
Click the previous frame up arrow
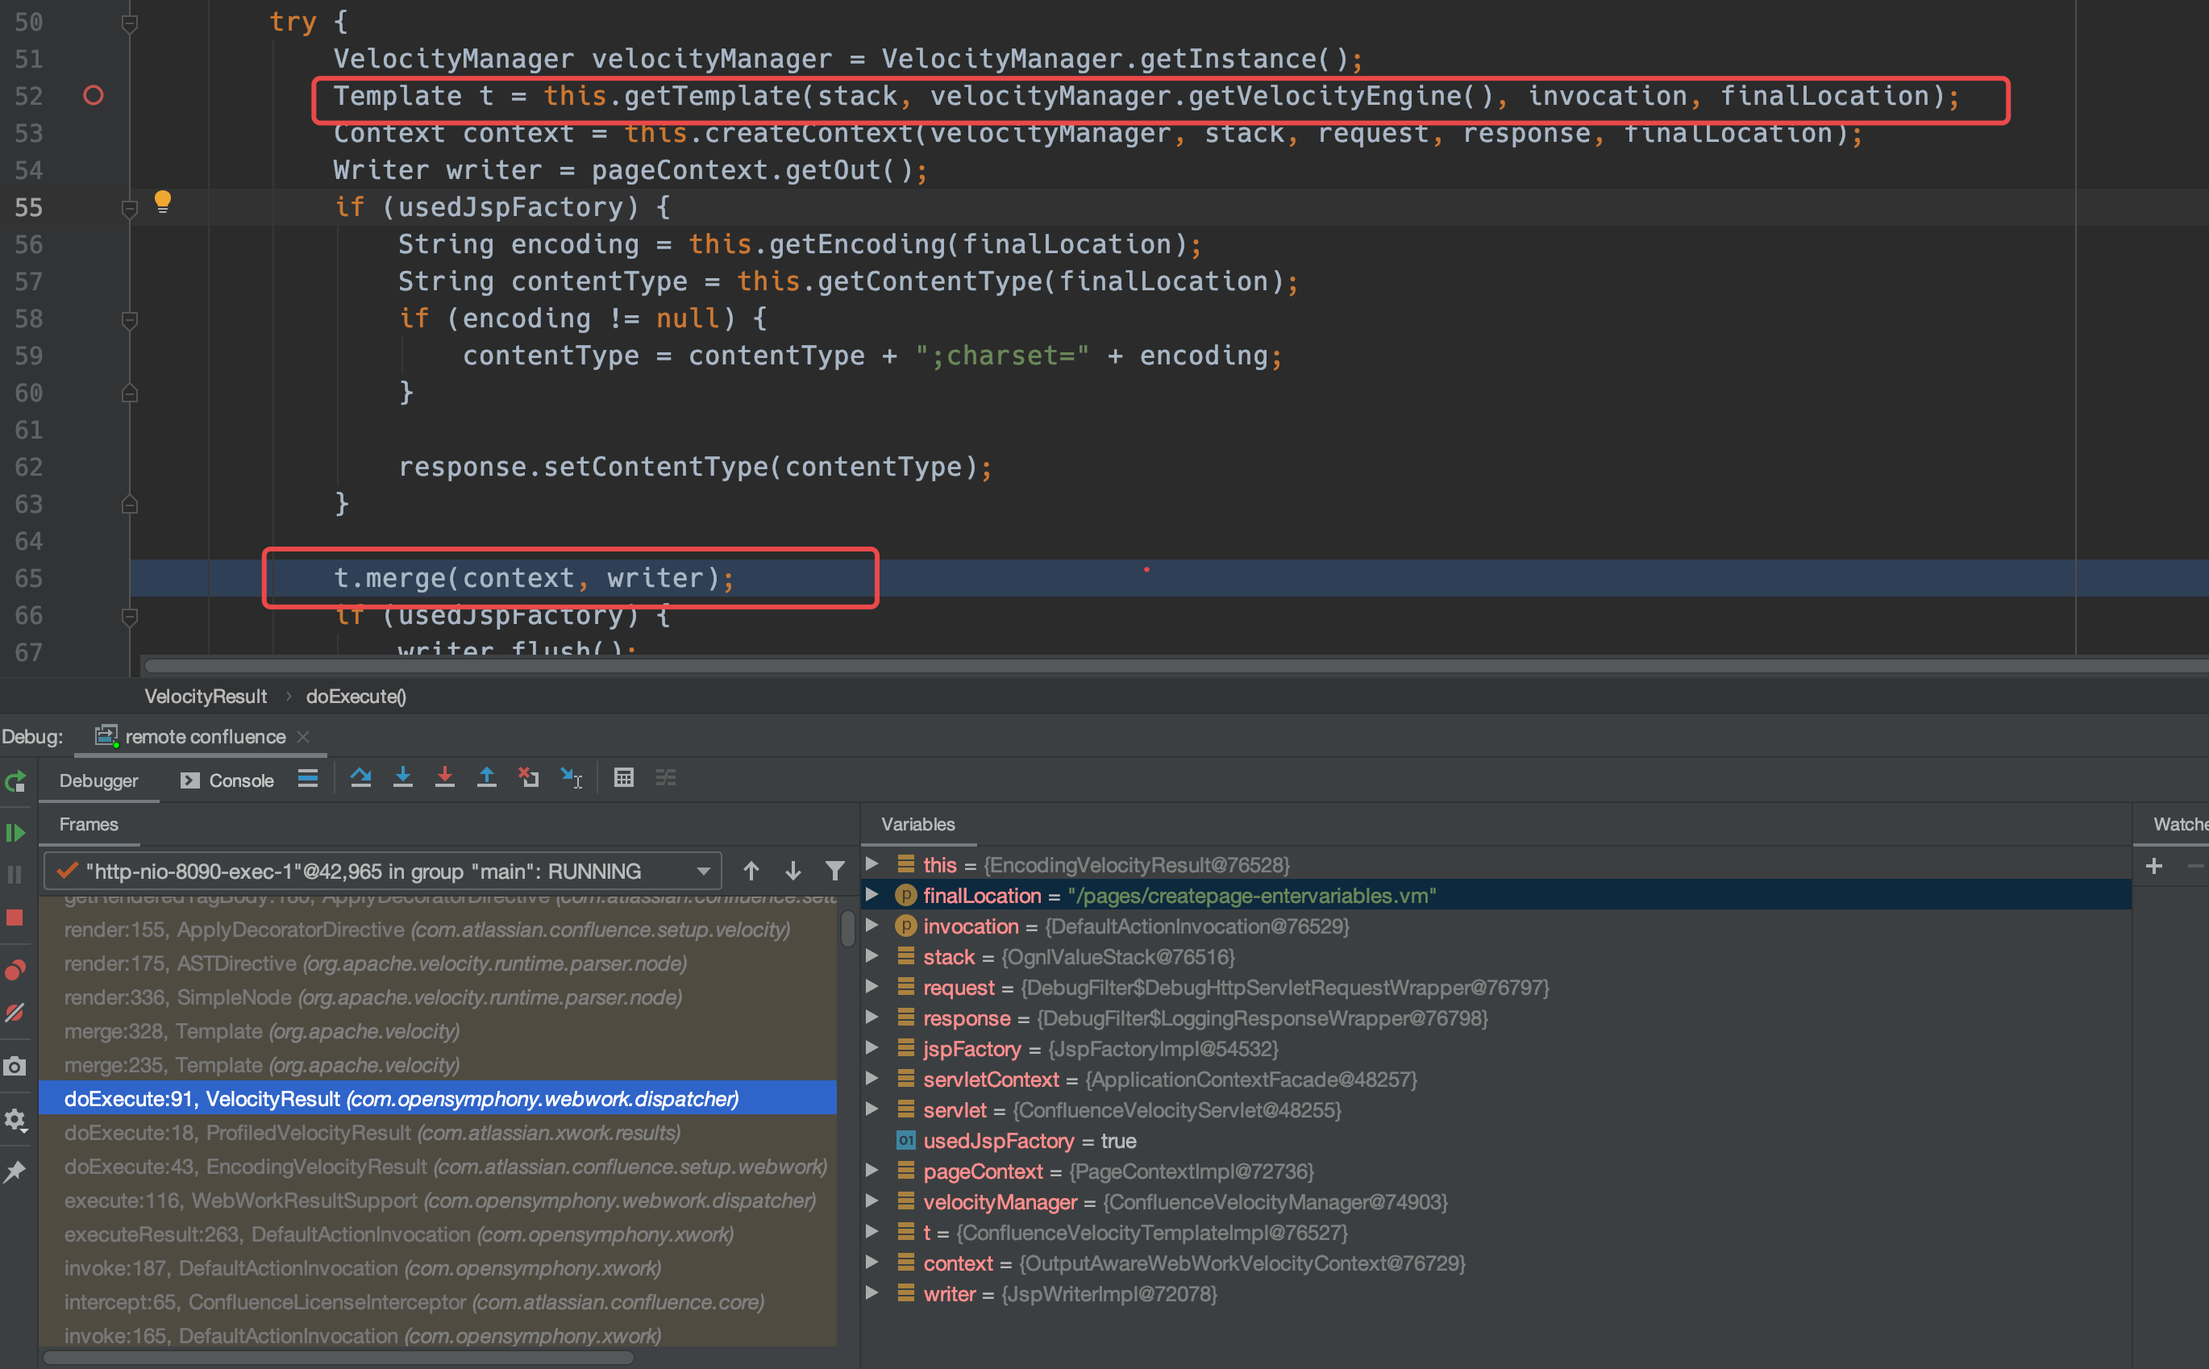coord(751,871)
